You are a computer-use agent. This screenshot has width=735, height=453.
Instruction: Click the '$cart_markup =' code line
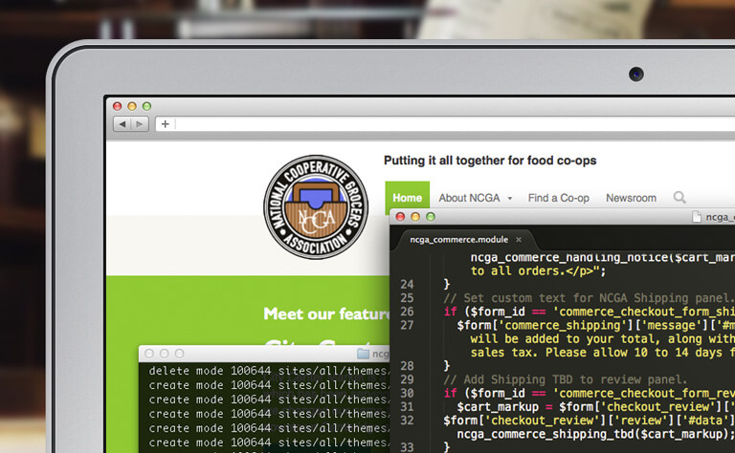point(596,407)
